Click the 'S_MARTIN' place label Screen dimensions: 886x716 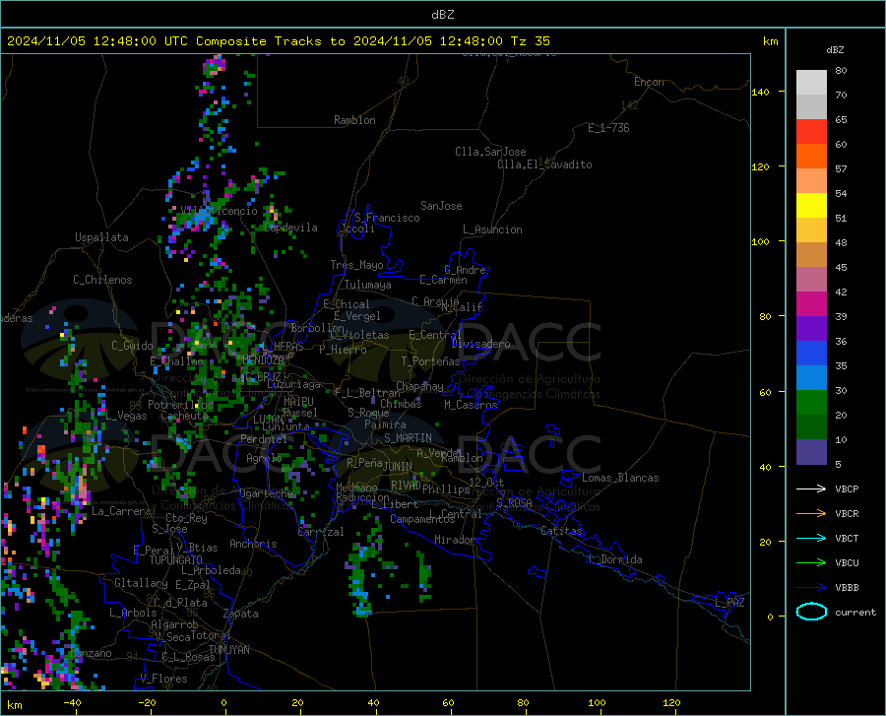(408, 438)
